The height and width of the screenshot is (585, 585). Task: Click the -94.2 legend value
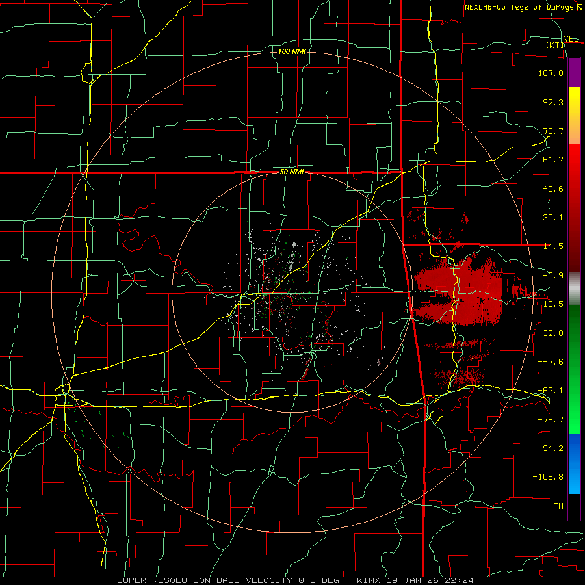tap(551, 448)
